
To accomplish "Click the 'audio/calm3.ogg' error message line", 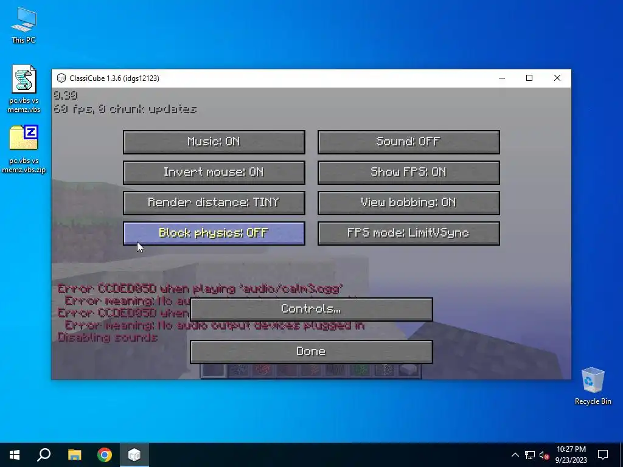I will [x=200, y=288].
